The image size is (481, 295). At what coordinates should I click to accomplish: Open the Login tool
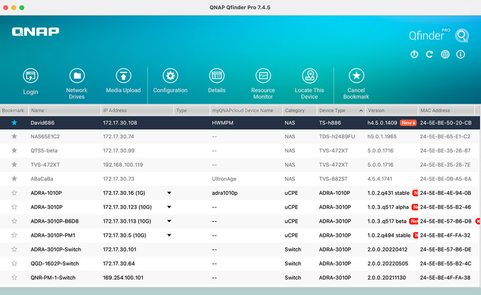[x=30, y=81]
